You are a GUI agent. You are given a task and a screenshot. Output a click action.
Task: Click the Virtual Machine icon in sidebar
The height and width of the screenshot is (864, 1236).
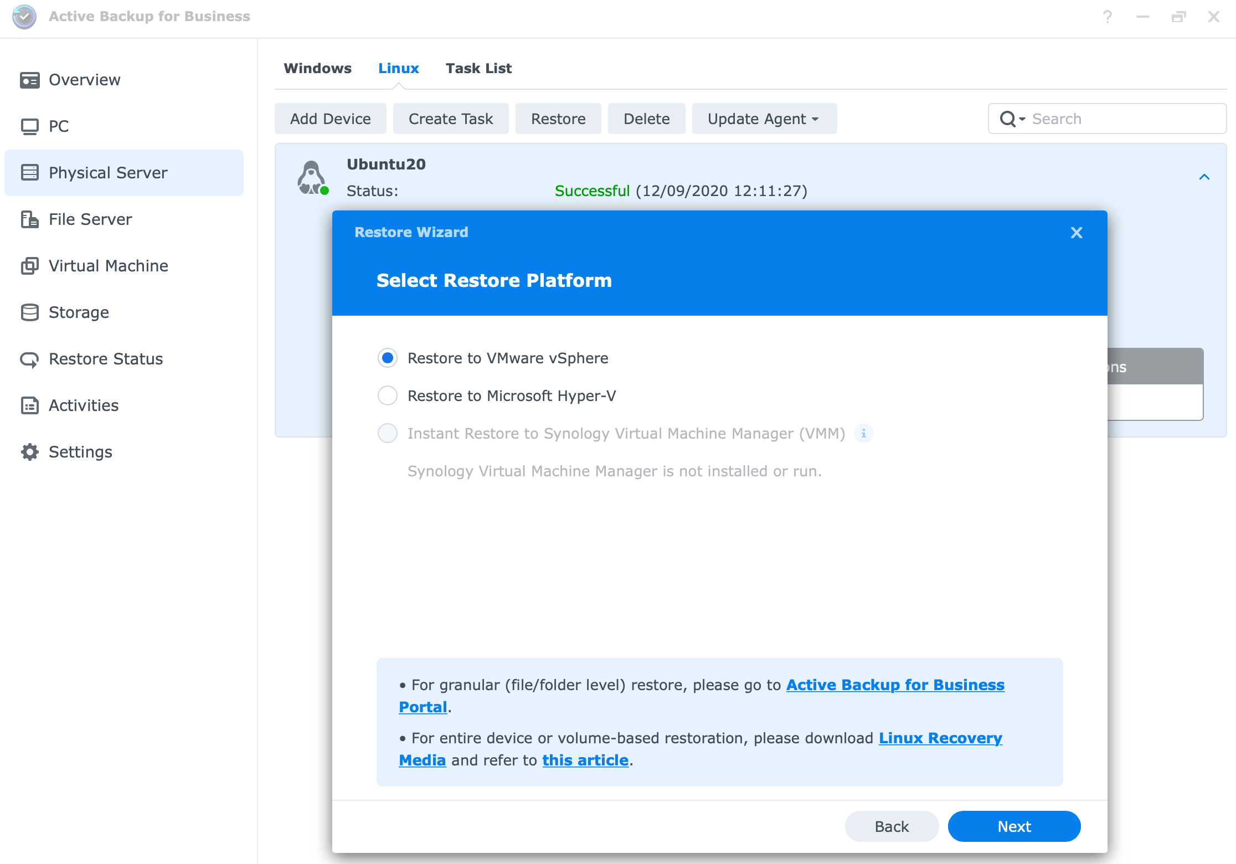[30, 266]
